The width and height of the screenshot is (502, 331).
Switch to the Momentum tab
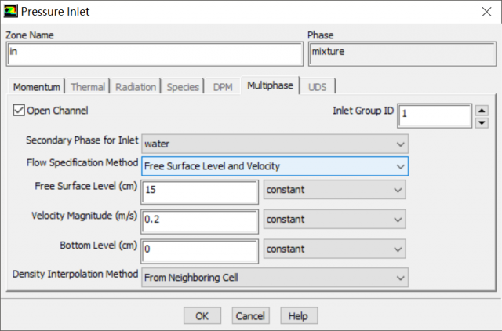click(36, 87)
